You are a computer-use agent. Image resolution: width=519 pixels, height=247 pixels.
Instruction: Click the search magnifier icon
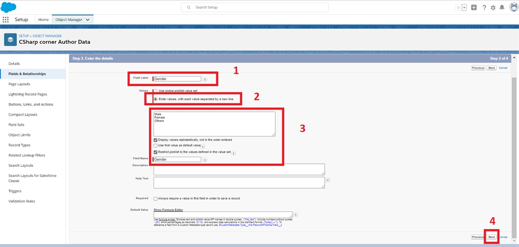(x=189, y=7)
